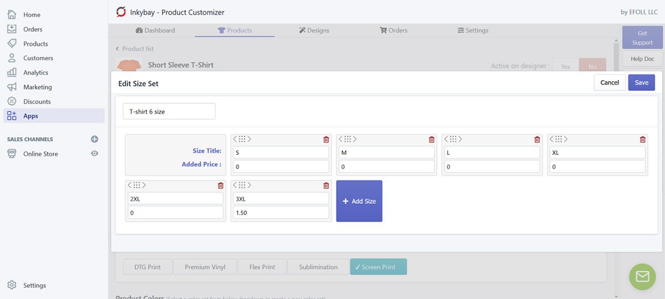The height and width of the screenshot is (299, 665).
Task: Switch to the Designs tab
Action: 314,30
